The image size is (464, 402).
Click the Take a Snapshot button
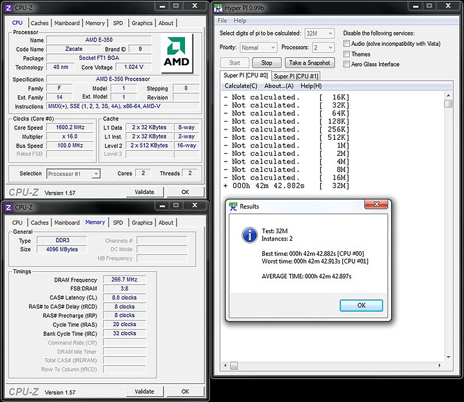point(309,62)
